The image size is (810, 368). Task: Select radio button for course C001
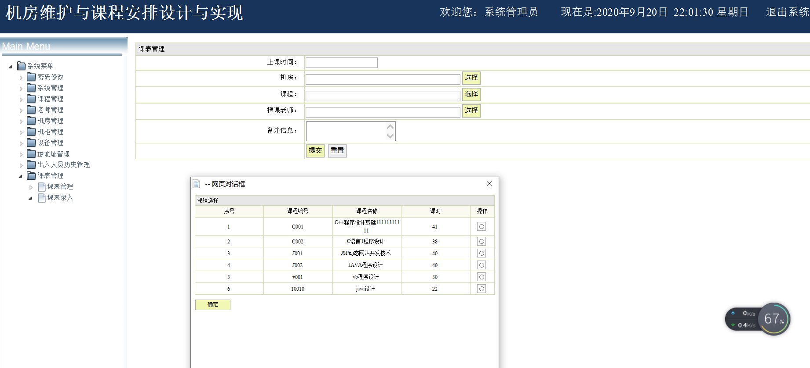click(482, 227)
